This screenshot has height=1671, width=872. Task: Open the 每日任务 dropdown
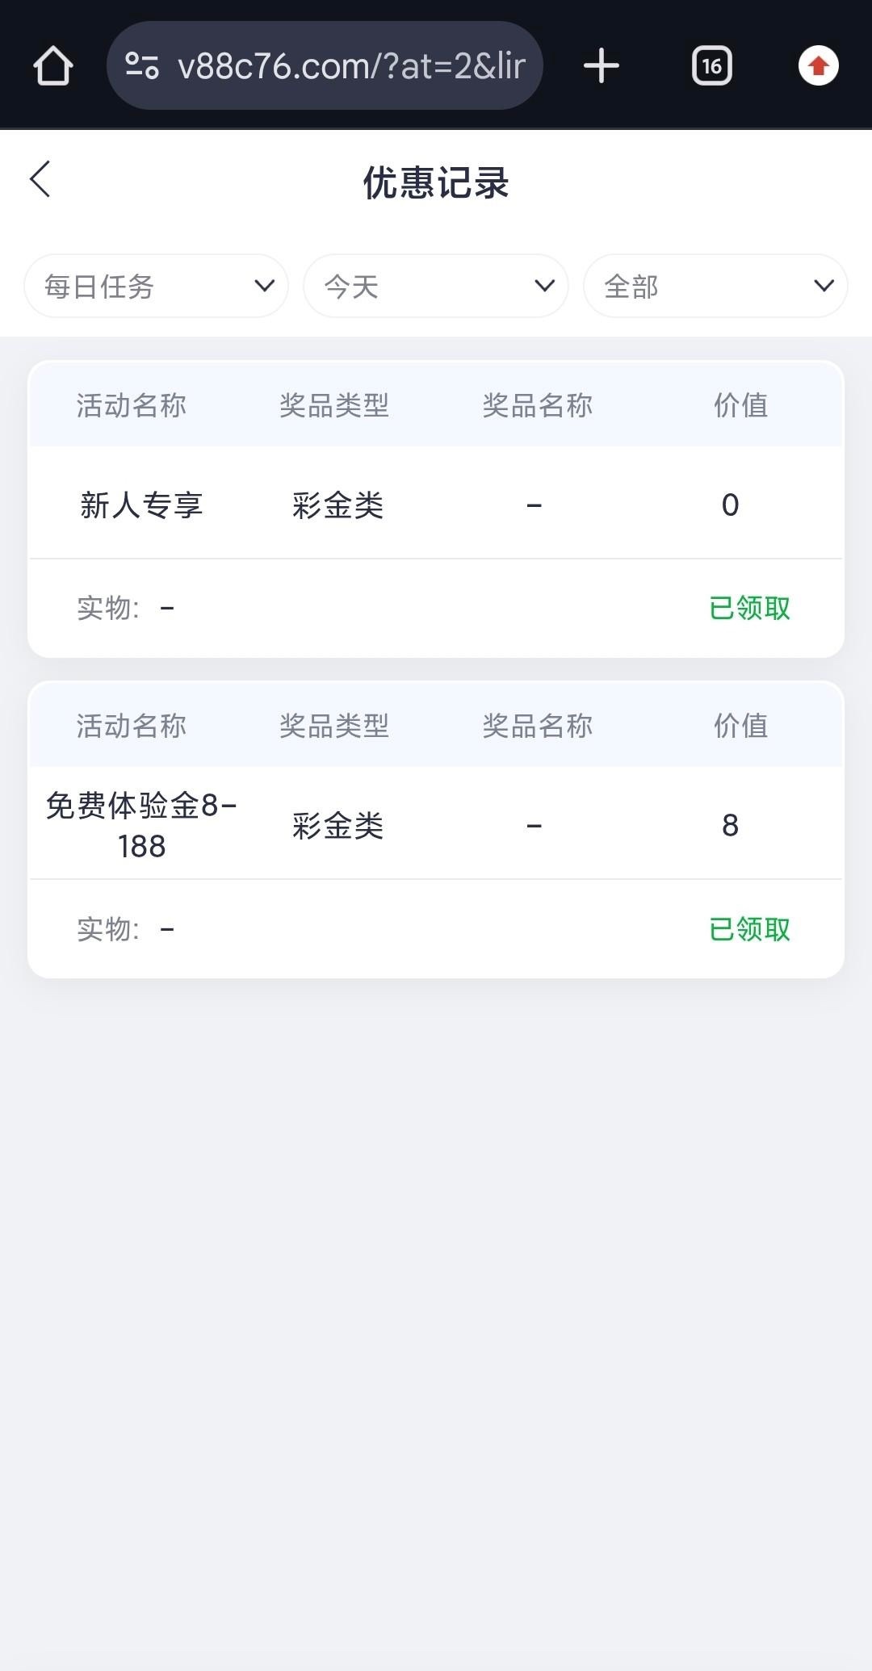tap(157, 286)
